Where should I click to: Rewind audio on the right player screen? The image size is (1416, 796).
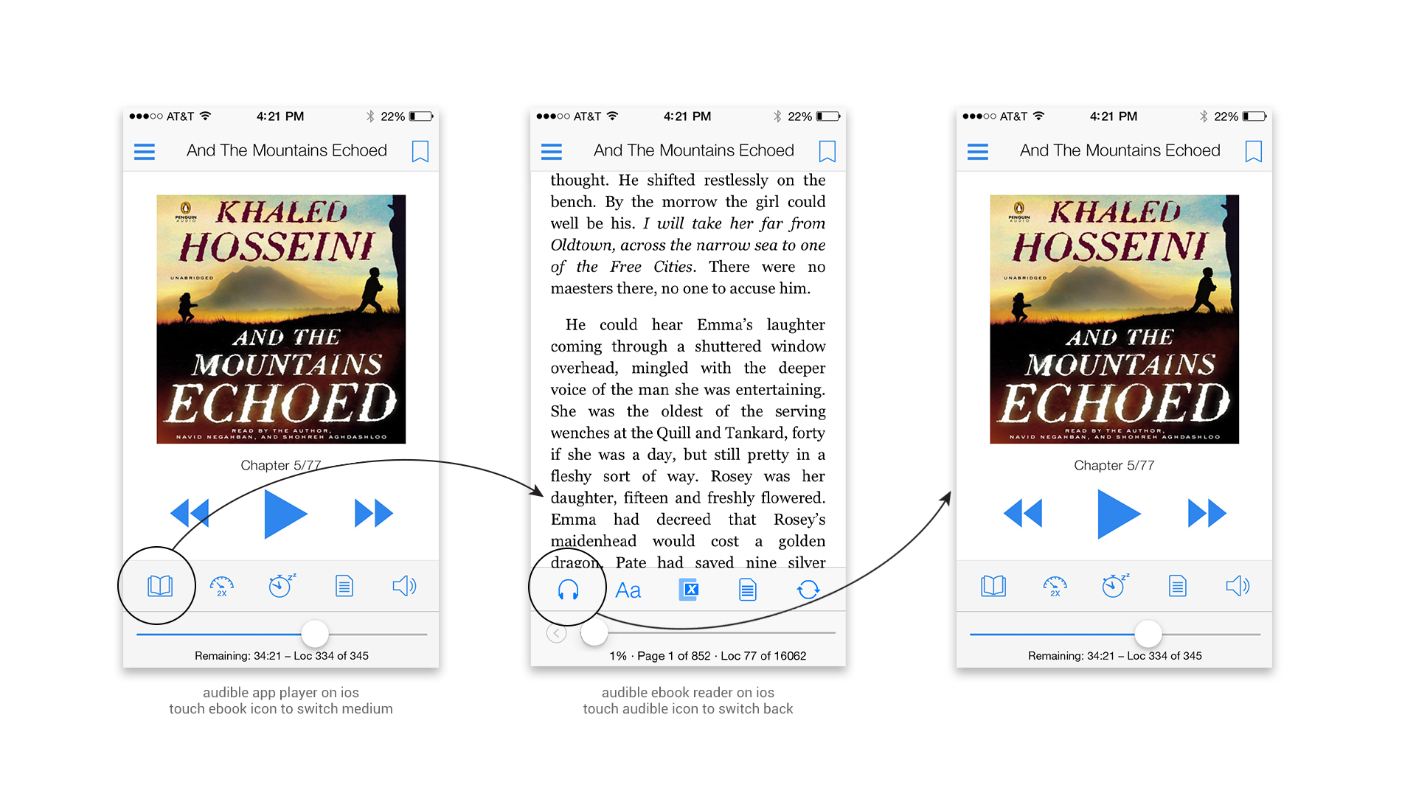1023,513
